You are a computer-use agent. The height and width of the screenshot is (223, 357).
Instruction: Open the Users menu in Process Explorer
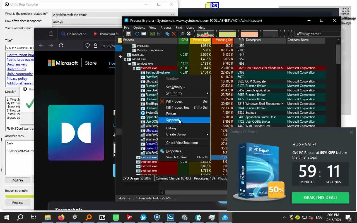pyautogui.click(x=190, y=28)
